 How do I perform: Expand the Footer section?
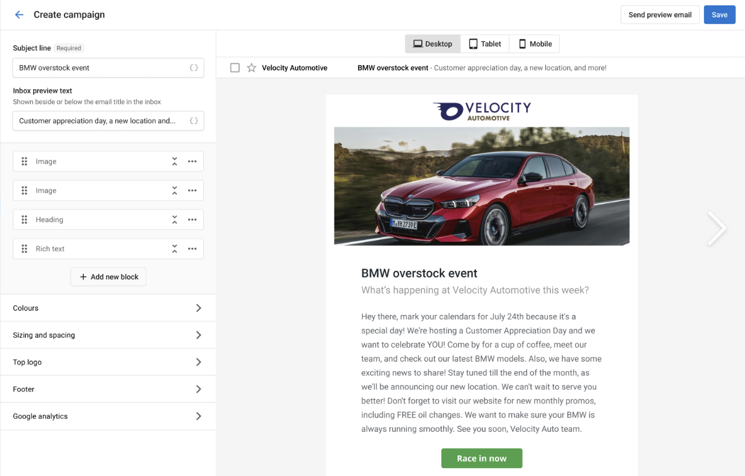[108, 389]
